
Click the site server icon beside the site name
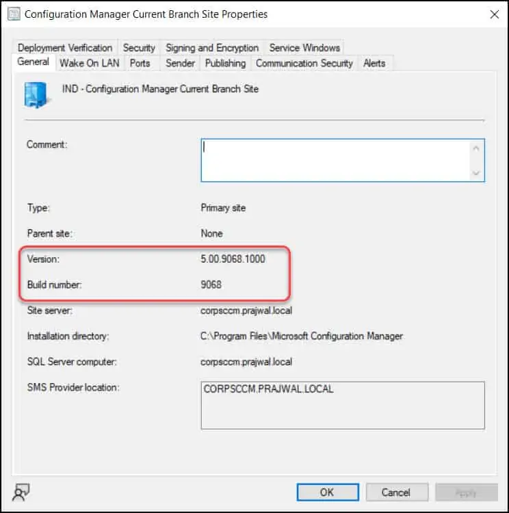point(37,95)
